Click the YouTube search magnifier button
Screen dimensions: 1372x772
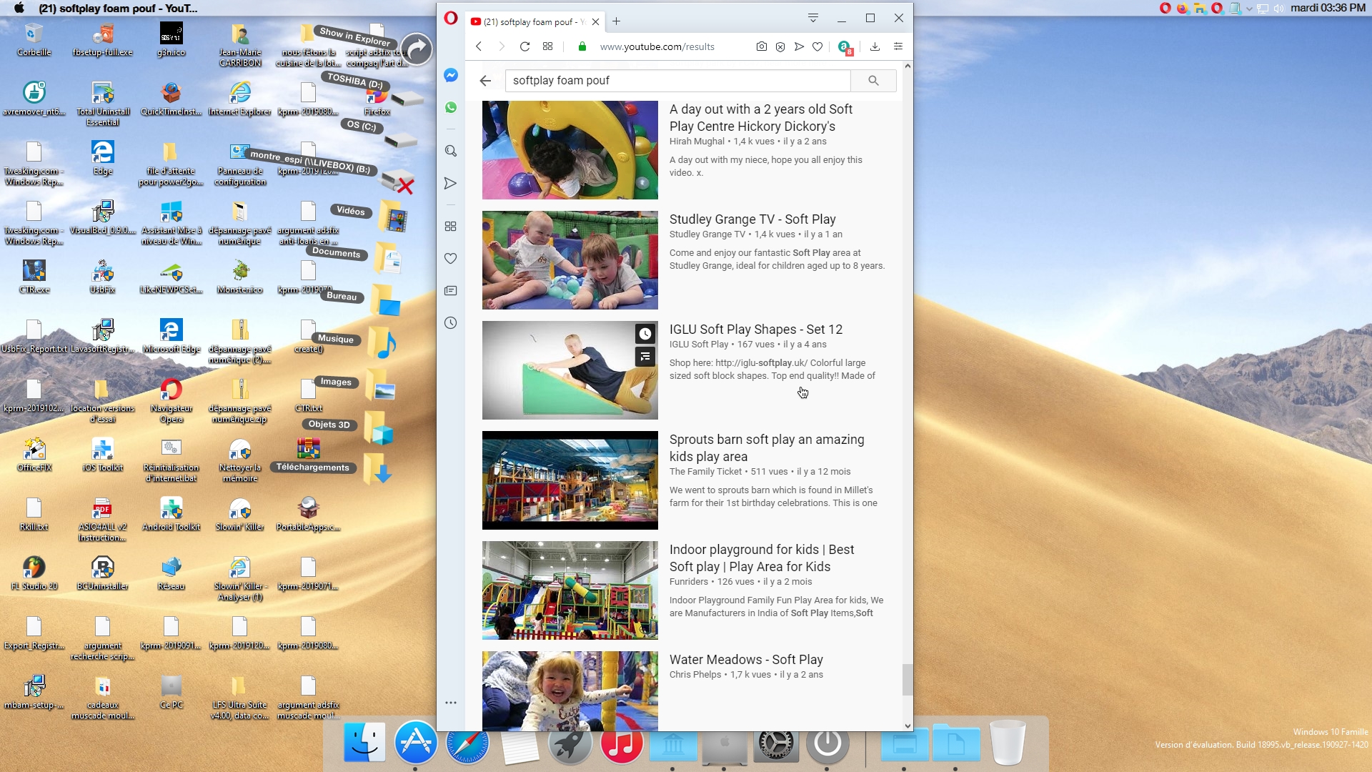click(873, 81)
